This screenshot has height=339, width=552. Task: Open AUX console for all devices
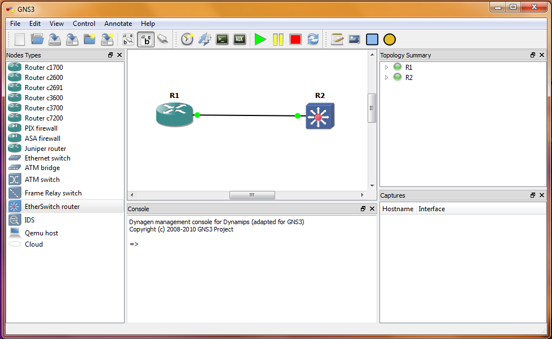point(240,39)
